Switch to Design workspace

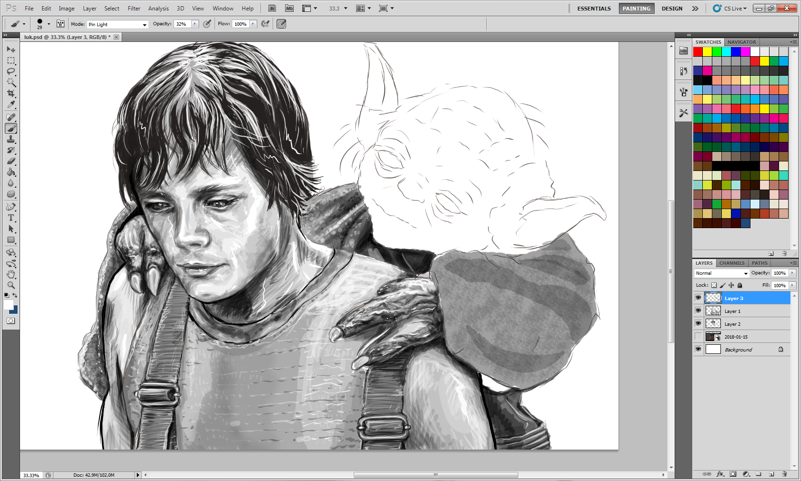point(672,9)
